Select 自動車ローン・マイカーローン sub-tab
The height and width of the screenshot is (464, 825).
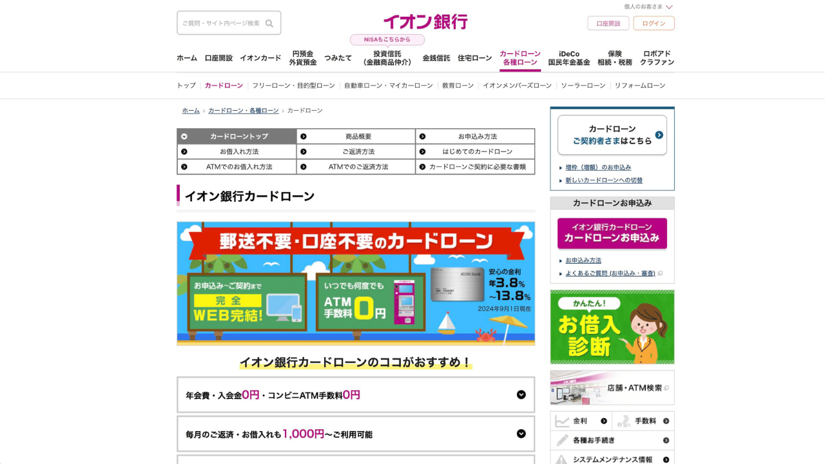coord(389,86)
